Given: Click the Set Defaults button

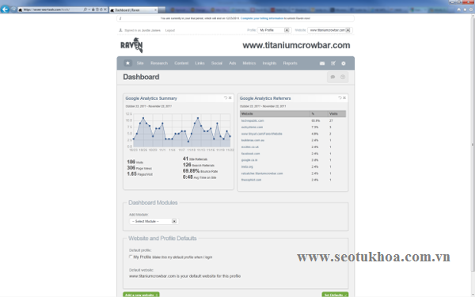Looking at the screenshot, I should [x=335, y=295].
